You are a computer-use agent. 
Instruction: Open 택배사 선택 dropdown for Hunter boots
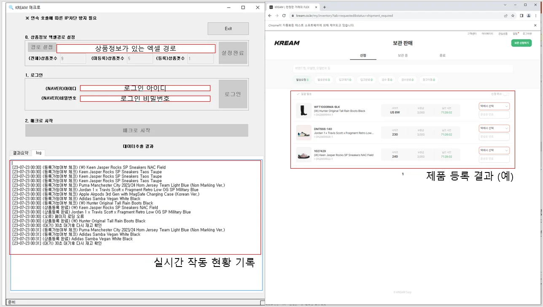click(494, 106)
